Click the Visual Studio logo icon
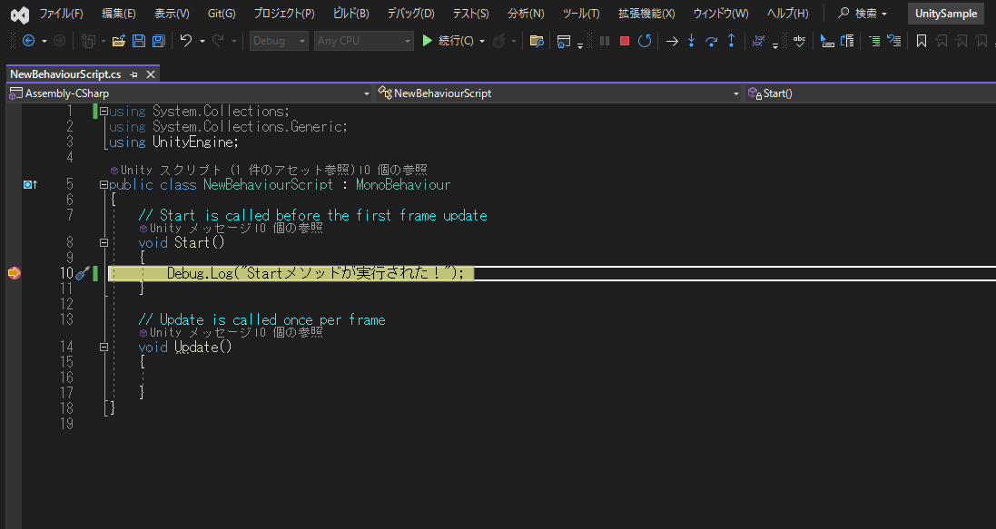Image resolution: width=996 pixels, height=529 pixels. point(20,14)
